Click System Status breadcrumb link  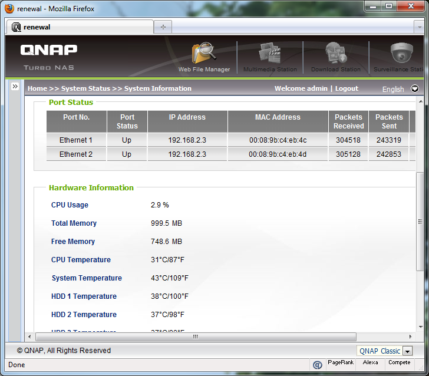point(85,88)
